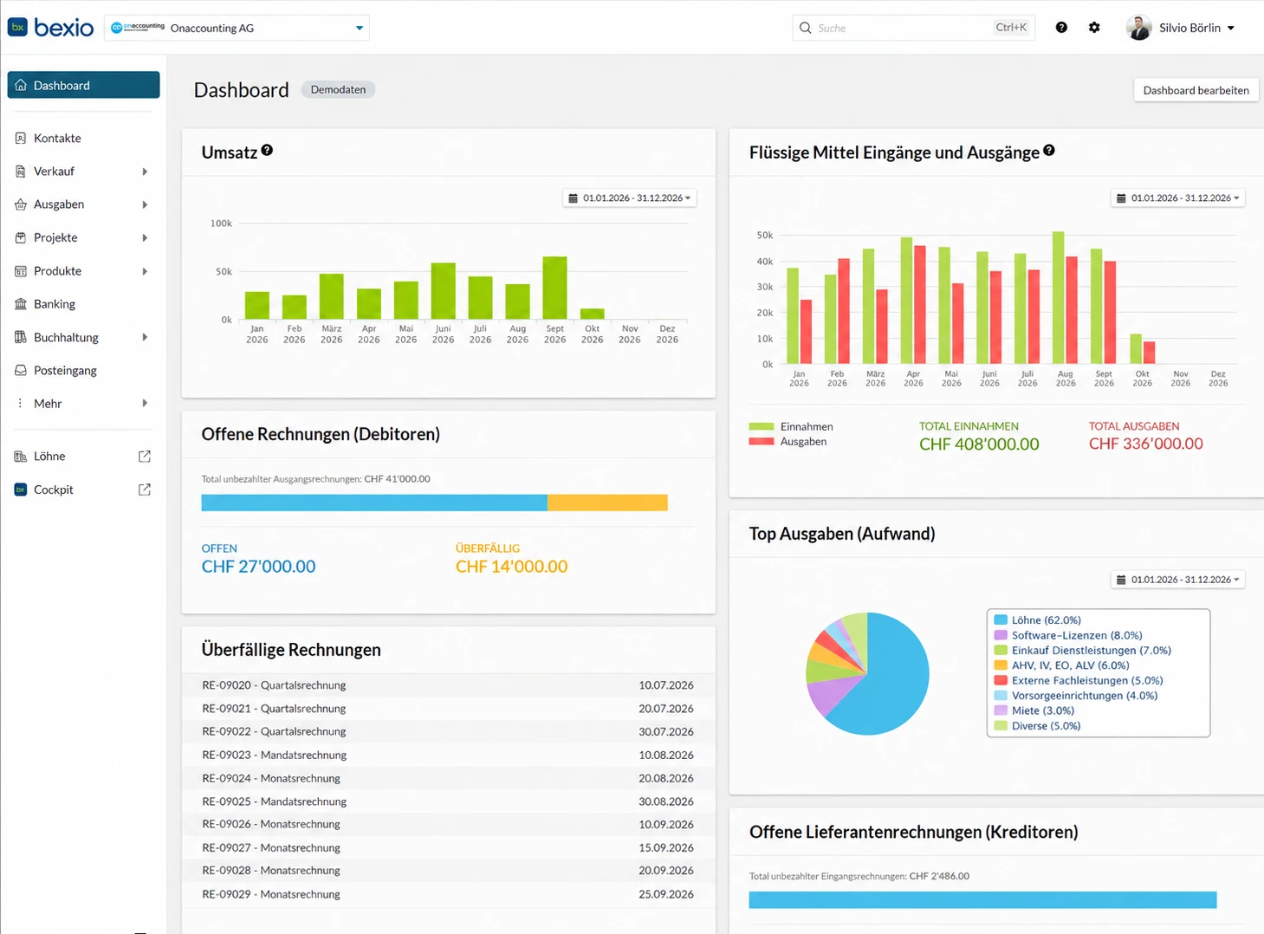Click the search magnifier icon

pyautogui.click(x=806, y=28)
